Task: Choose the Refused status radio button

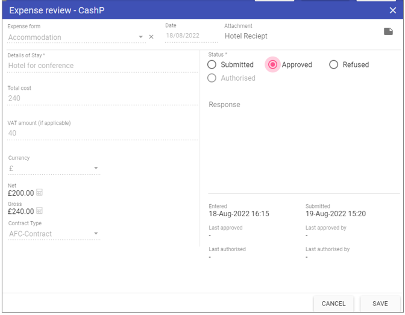Action: point(334,64)
